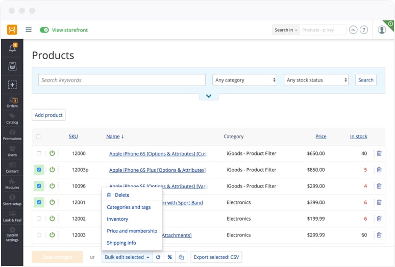Choose Inventory from bulk edit menu
The height and width of the screenshot is (267, 395).
pos(117,219)
